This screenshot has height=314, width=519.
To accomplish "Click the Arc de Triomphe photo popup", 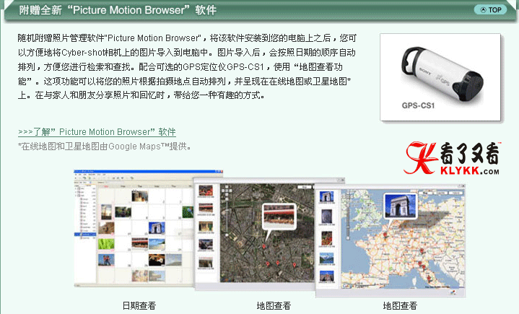I will (401, 206).
